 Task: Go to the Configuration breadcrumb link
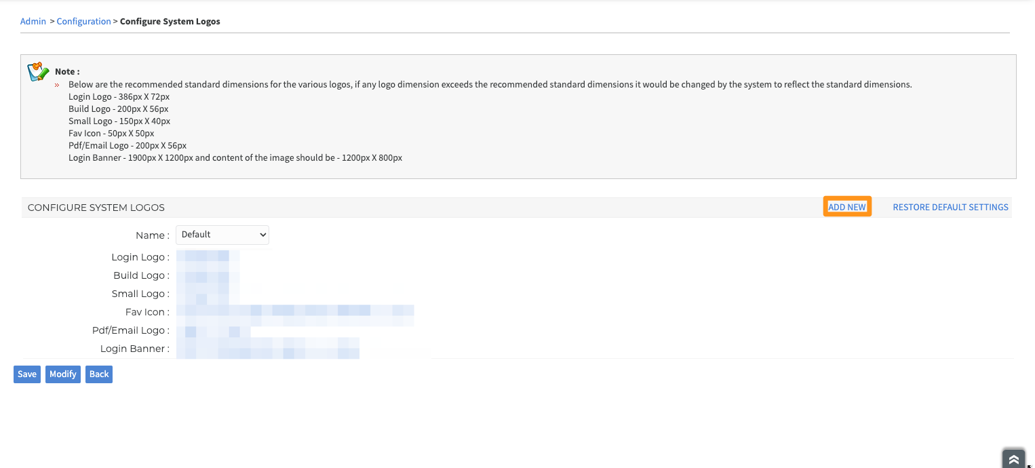tap(84, 21)
